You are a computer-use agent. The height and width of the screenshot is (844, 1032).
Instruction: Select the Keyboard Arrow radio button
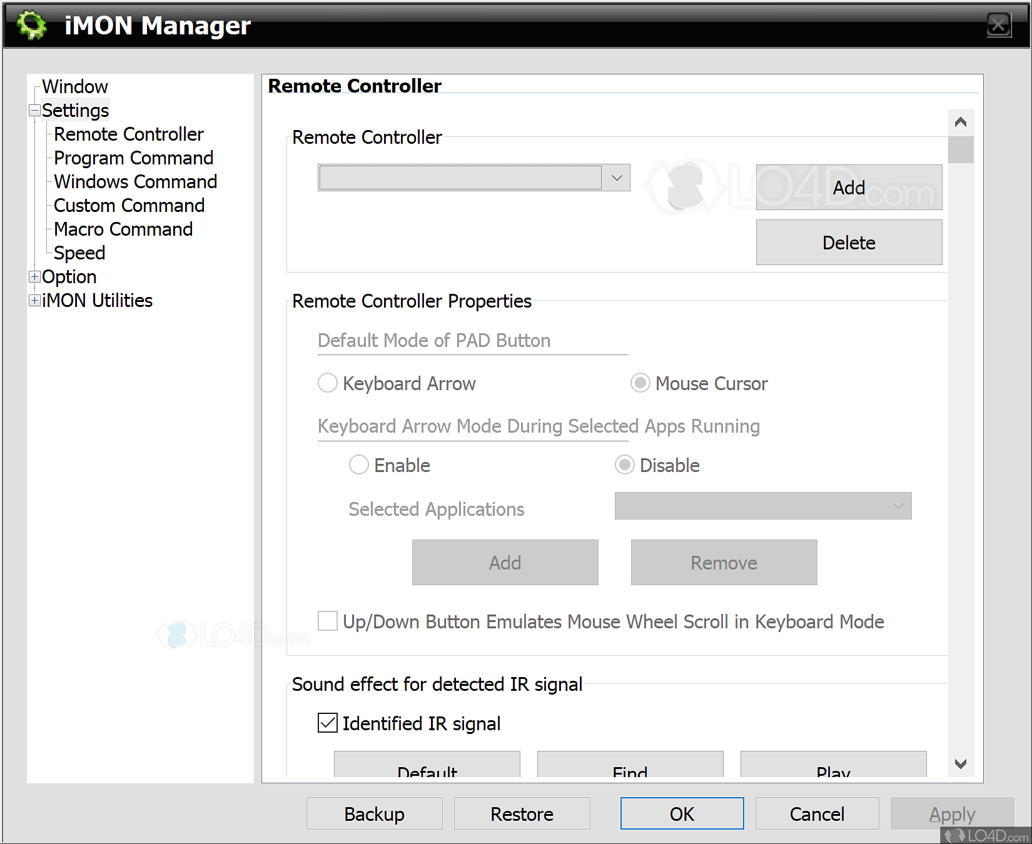tap(328, 383)
